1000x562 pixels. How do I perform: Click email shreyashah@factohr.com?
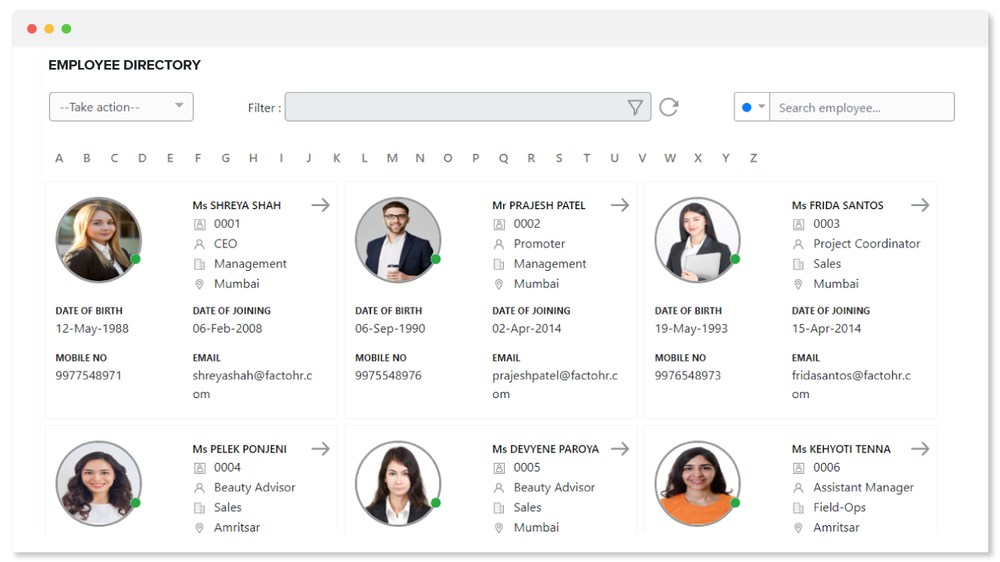point(252,385)
